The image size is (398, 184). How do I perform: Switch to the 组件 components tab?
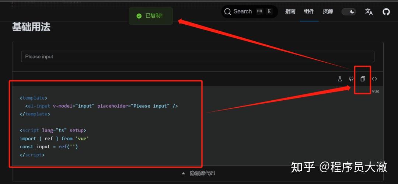click(x=309, y=11)
